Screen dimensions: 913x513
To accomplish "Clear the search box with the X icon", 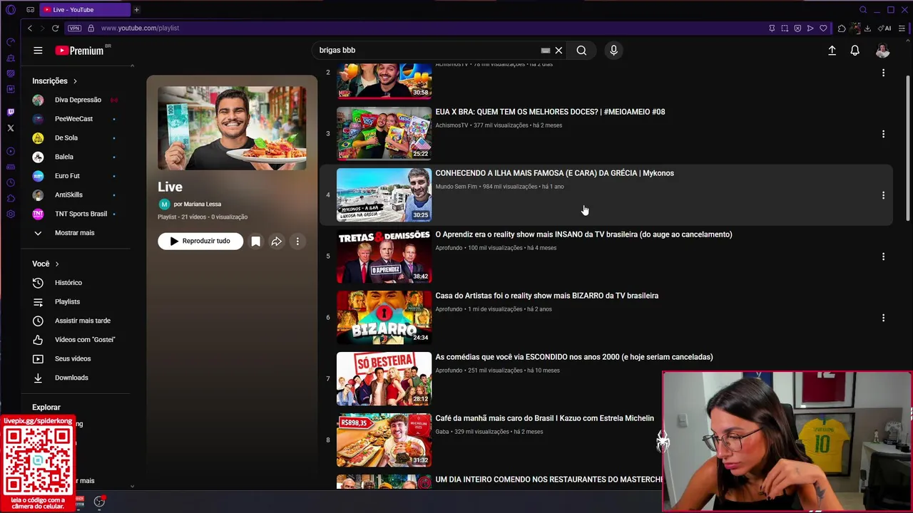I will coord(558,51).
